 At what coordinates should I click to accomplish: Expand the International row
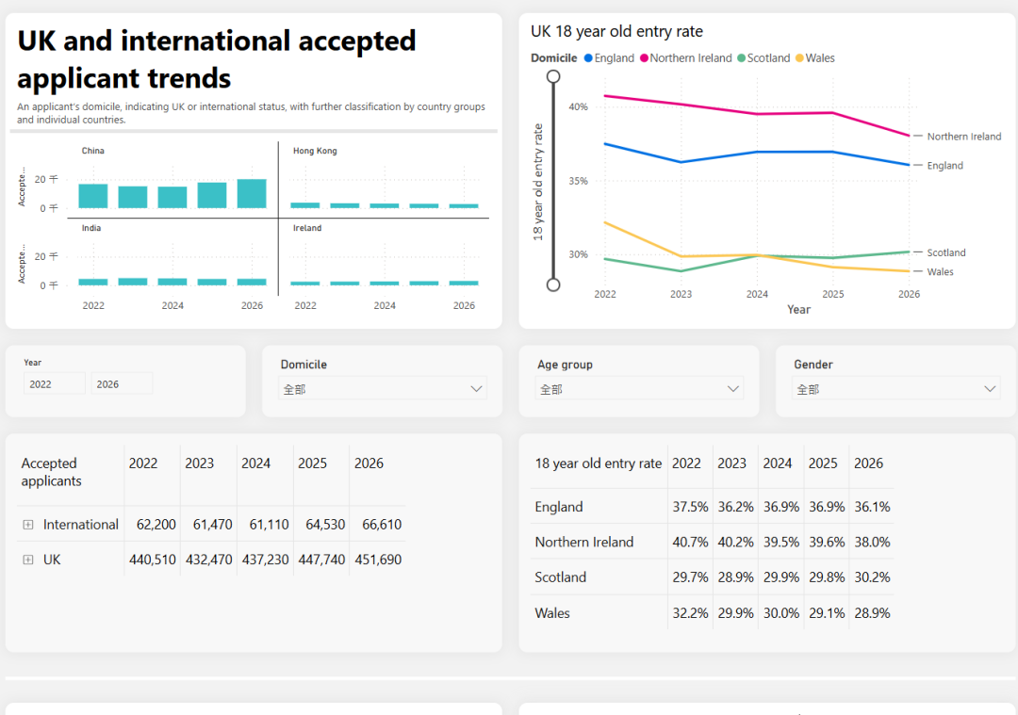28,525
